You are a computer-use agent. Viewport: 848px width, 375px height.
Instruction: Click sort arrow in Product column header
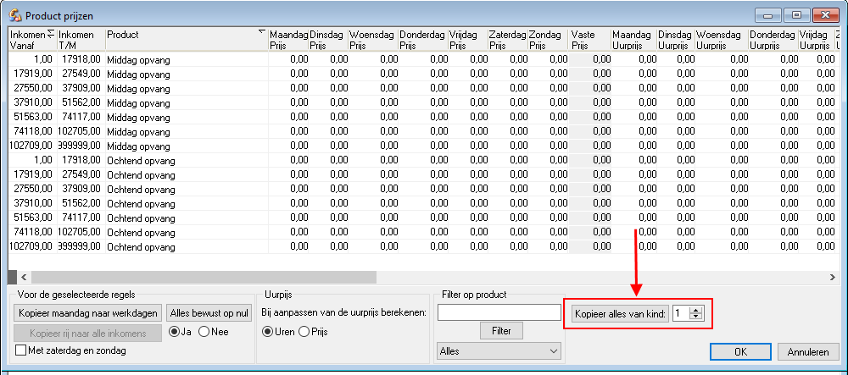[x=261, y=33]
